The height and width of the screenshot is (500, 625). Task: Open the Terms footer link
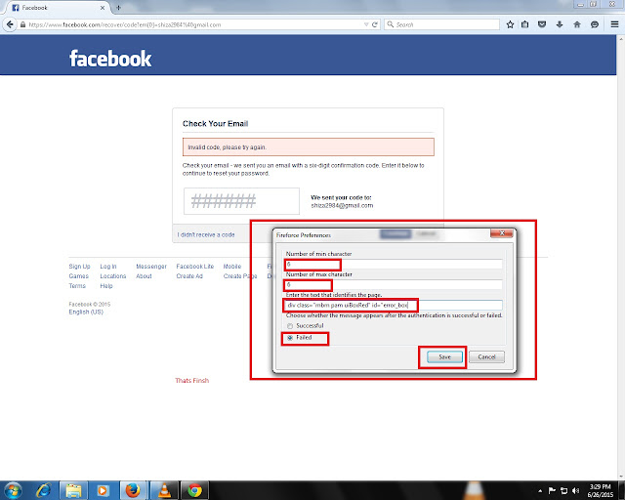tap(77, 286)
